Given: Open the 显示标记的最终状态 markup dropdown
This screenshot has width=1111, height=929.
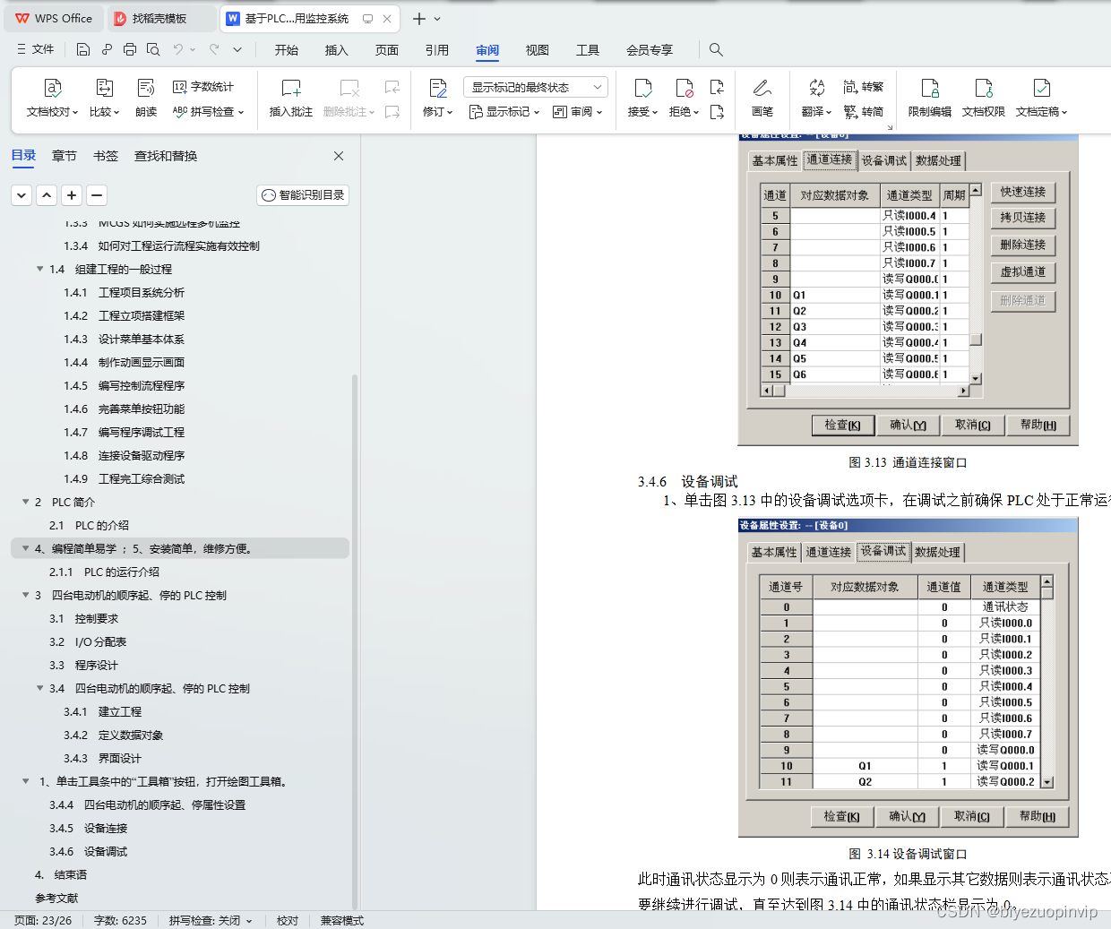Looking at the screenshot, I should 535,86.
